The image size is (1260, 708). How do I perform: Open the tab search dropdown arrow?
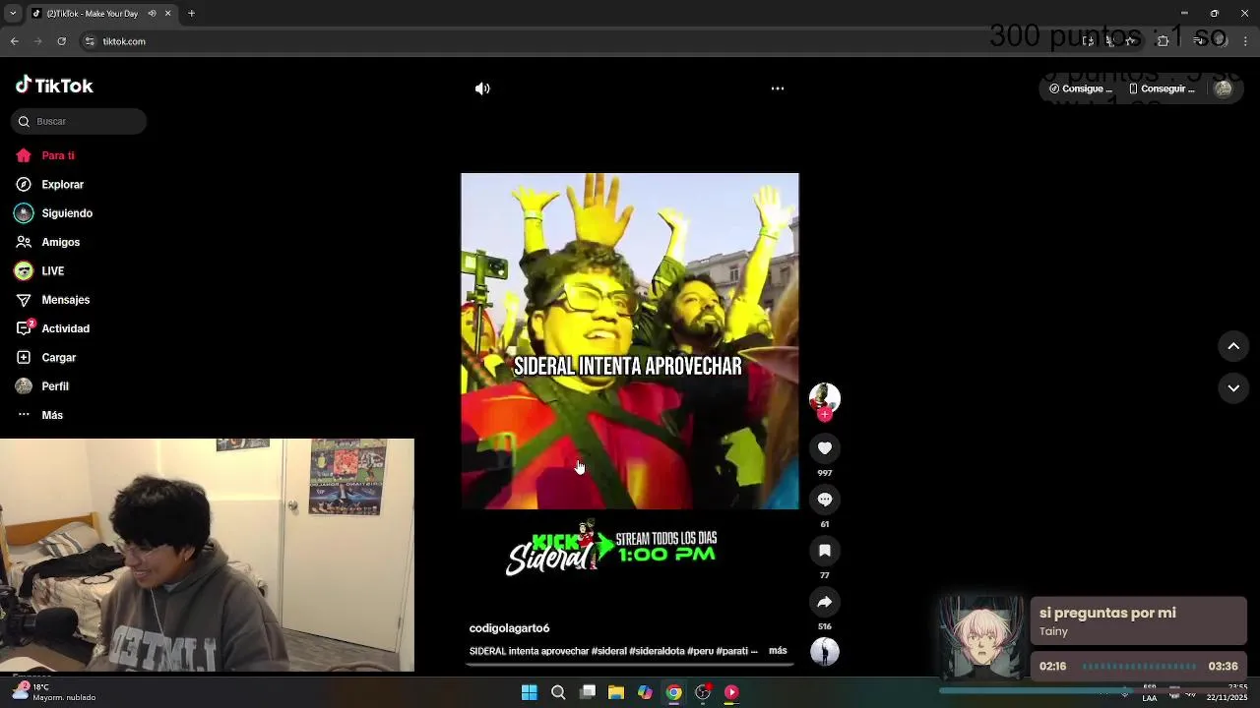pos(13,14)
